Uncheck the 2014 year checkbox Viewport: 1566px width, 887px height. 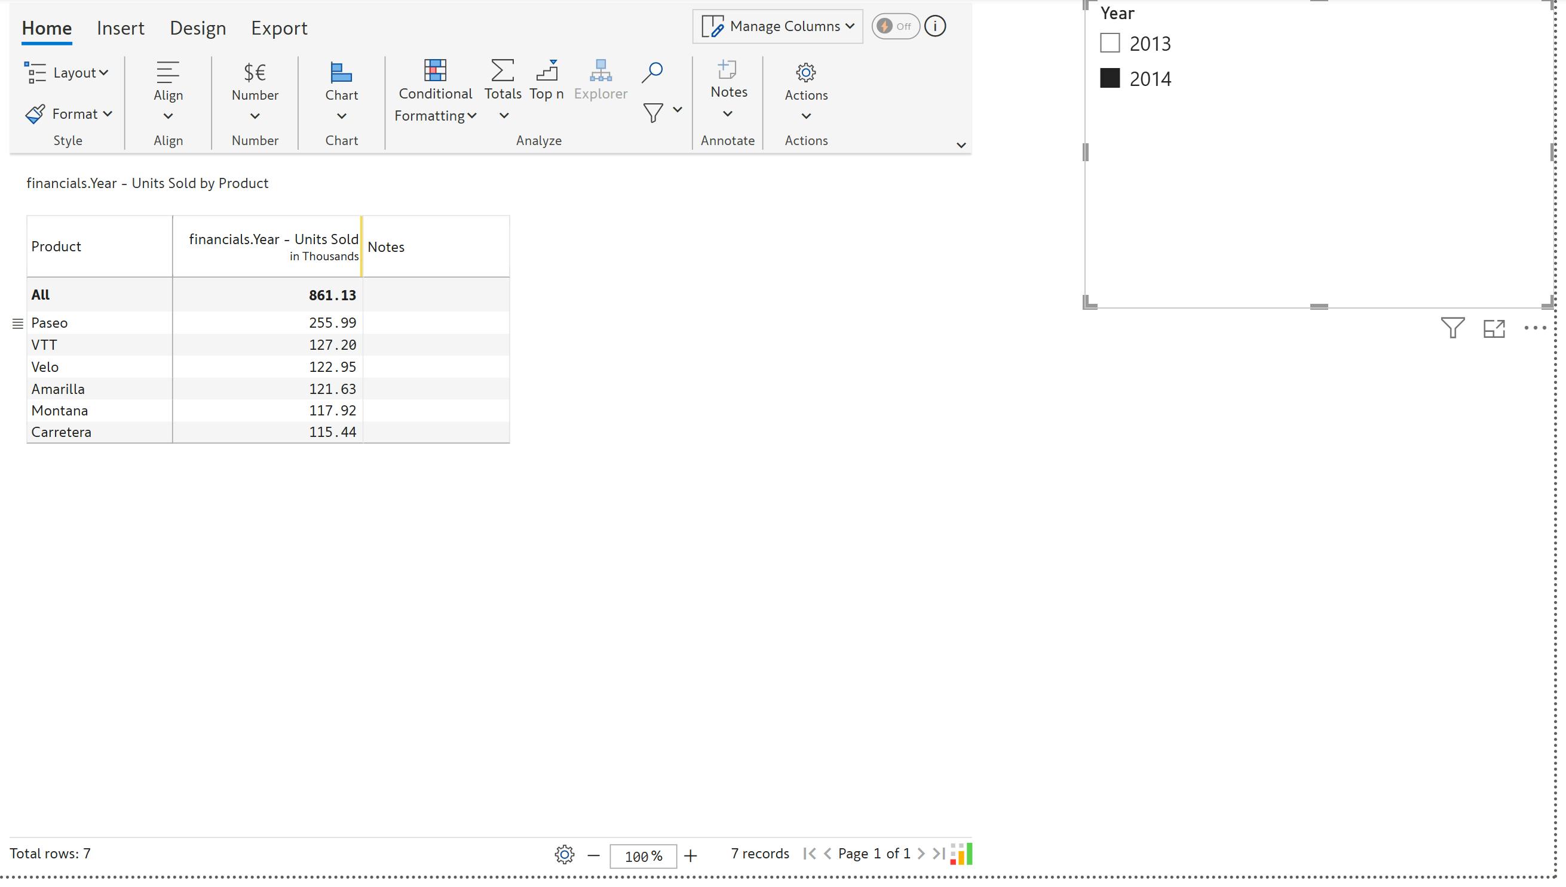pyautogui.click(x=1110, y=79)
